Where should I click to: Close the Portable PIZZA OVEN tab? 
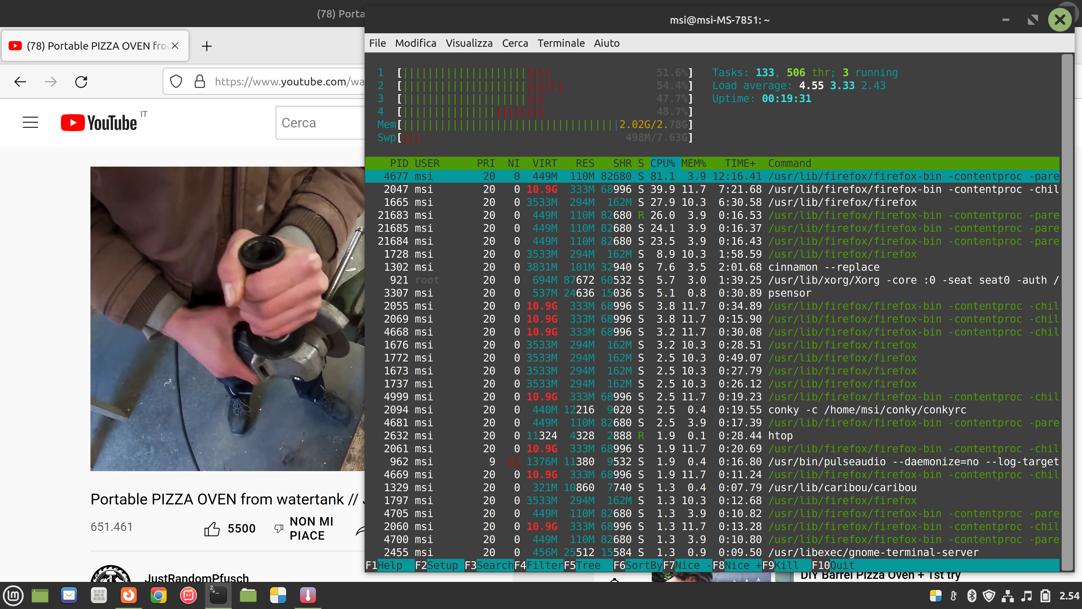[175, 45]
